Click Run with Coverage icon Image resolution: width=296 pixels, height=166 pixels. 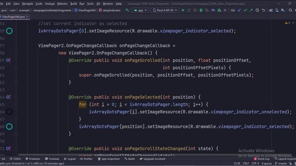207,10
